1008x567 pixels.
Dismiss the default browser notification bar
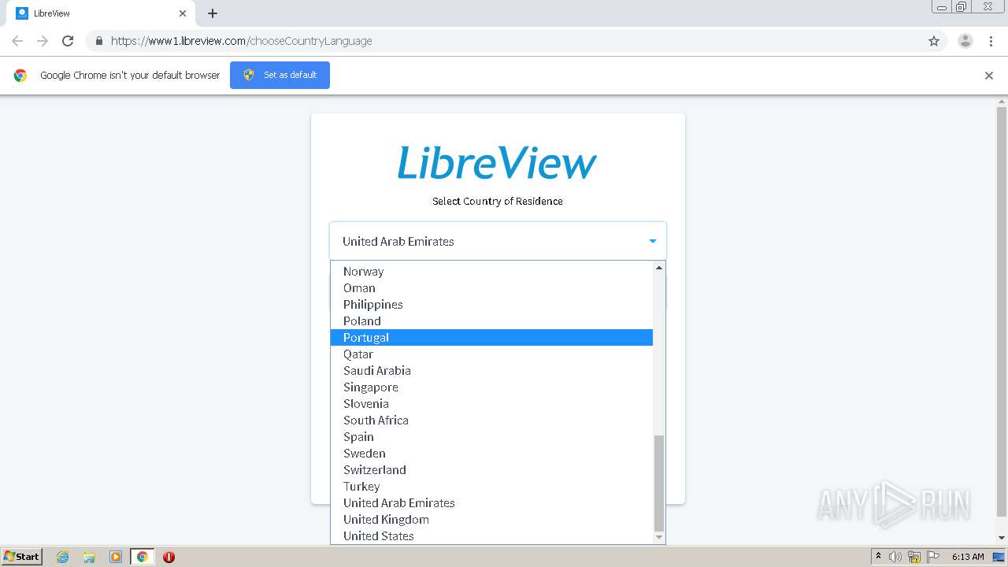click(x=989, y=76)
